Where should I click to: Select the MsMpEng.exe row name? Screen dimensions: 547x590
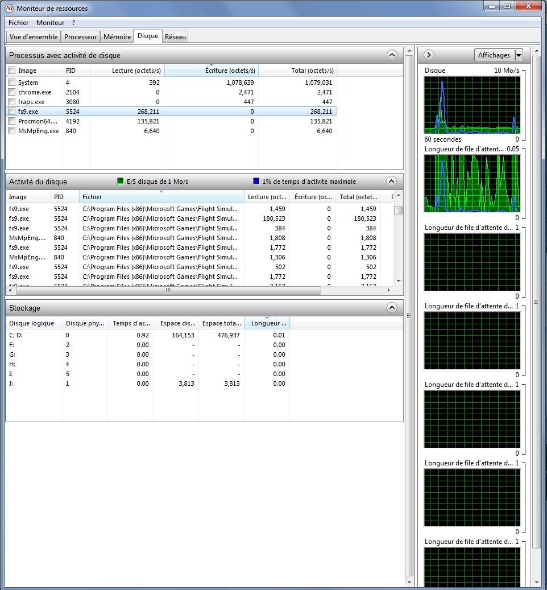38,131
